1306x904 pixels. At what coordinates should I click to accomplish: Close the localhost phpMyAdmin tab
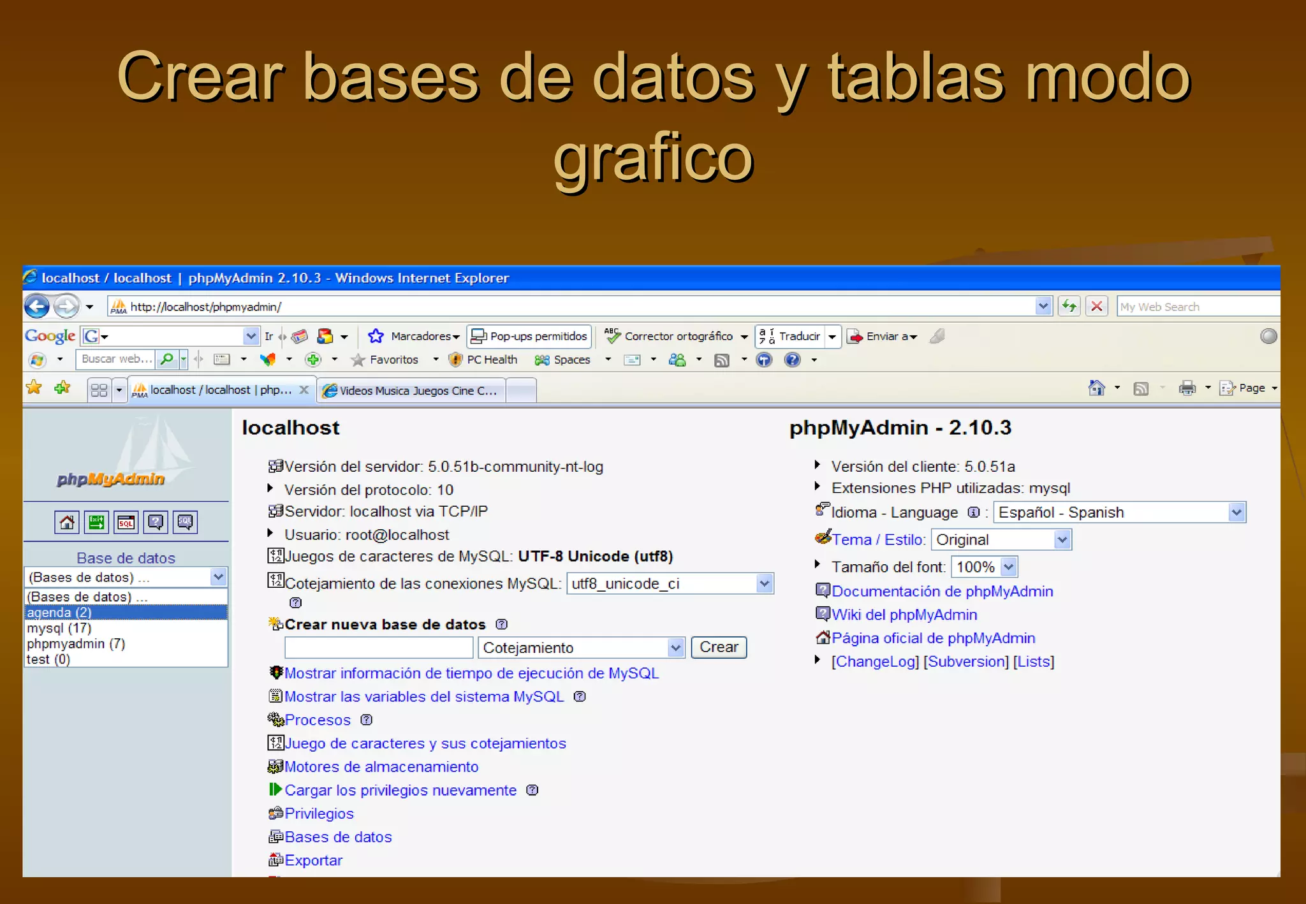coord(304,390)
